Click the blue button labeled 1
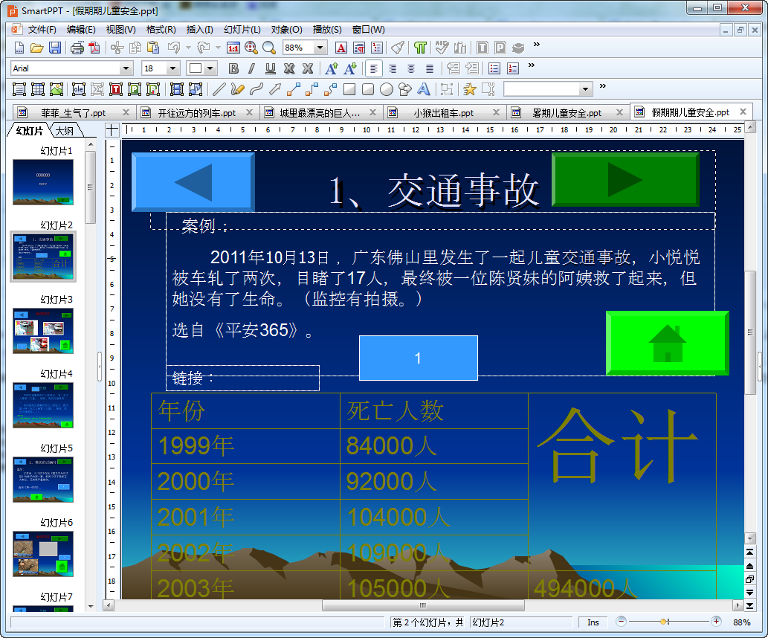The width and height of the screenshot is (768, 638). 419,358
